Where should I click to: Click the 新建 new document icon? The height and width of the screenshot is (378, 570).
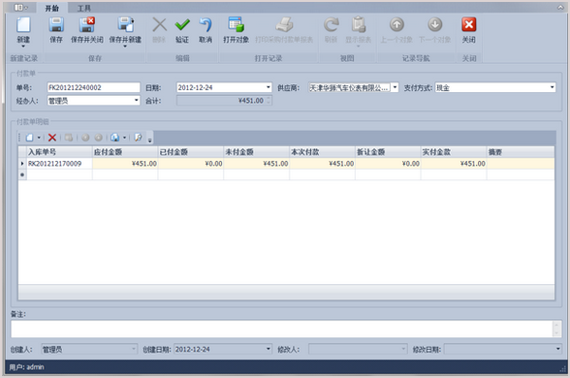click(x=23, y=25)
